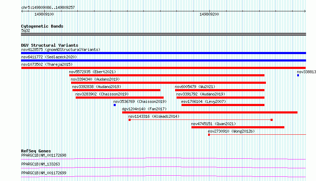Select the nsv6411772 Sedlazeck2020 blue bar
The height and width of the screenshot is (181, 316).
[x=163, y=60]
